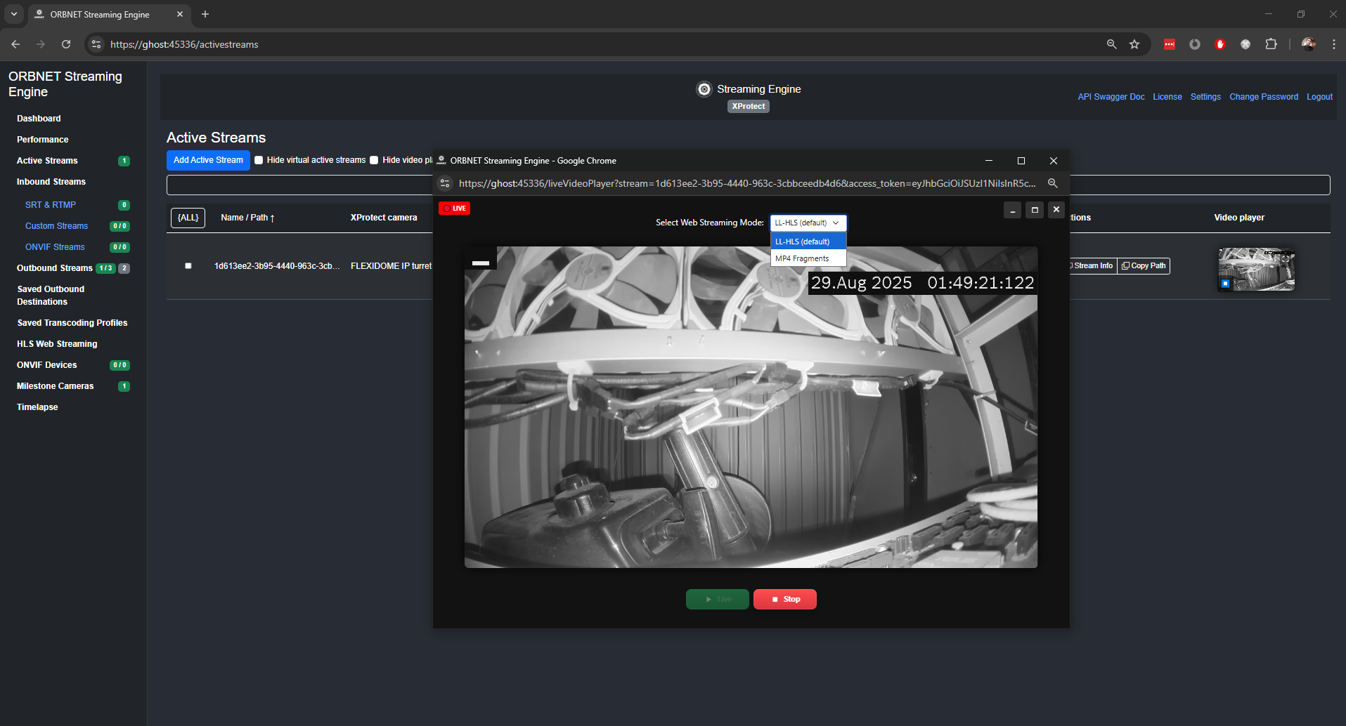Reload the active streams page
Image resolution: width=1346 pixels, height=726 pixels.
66,44
